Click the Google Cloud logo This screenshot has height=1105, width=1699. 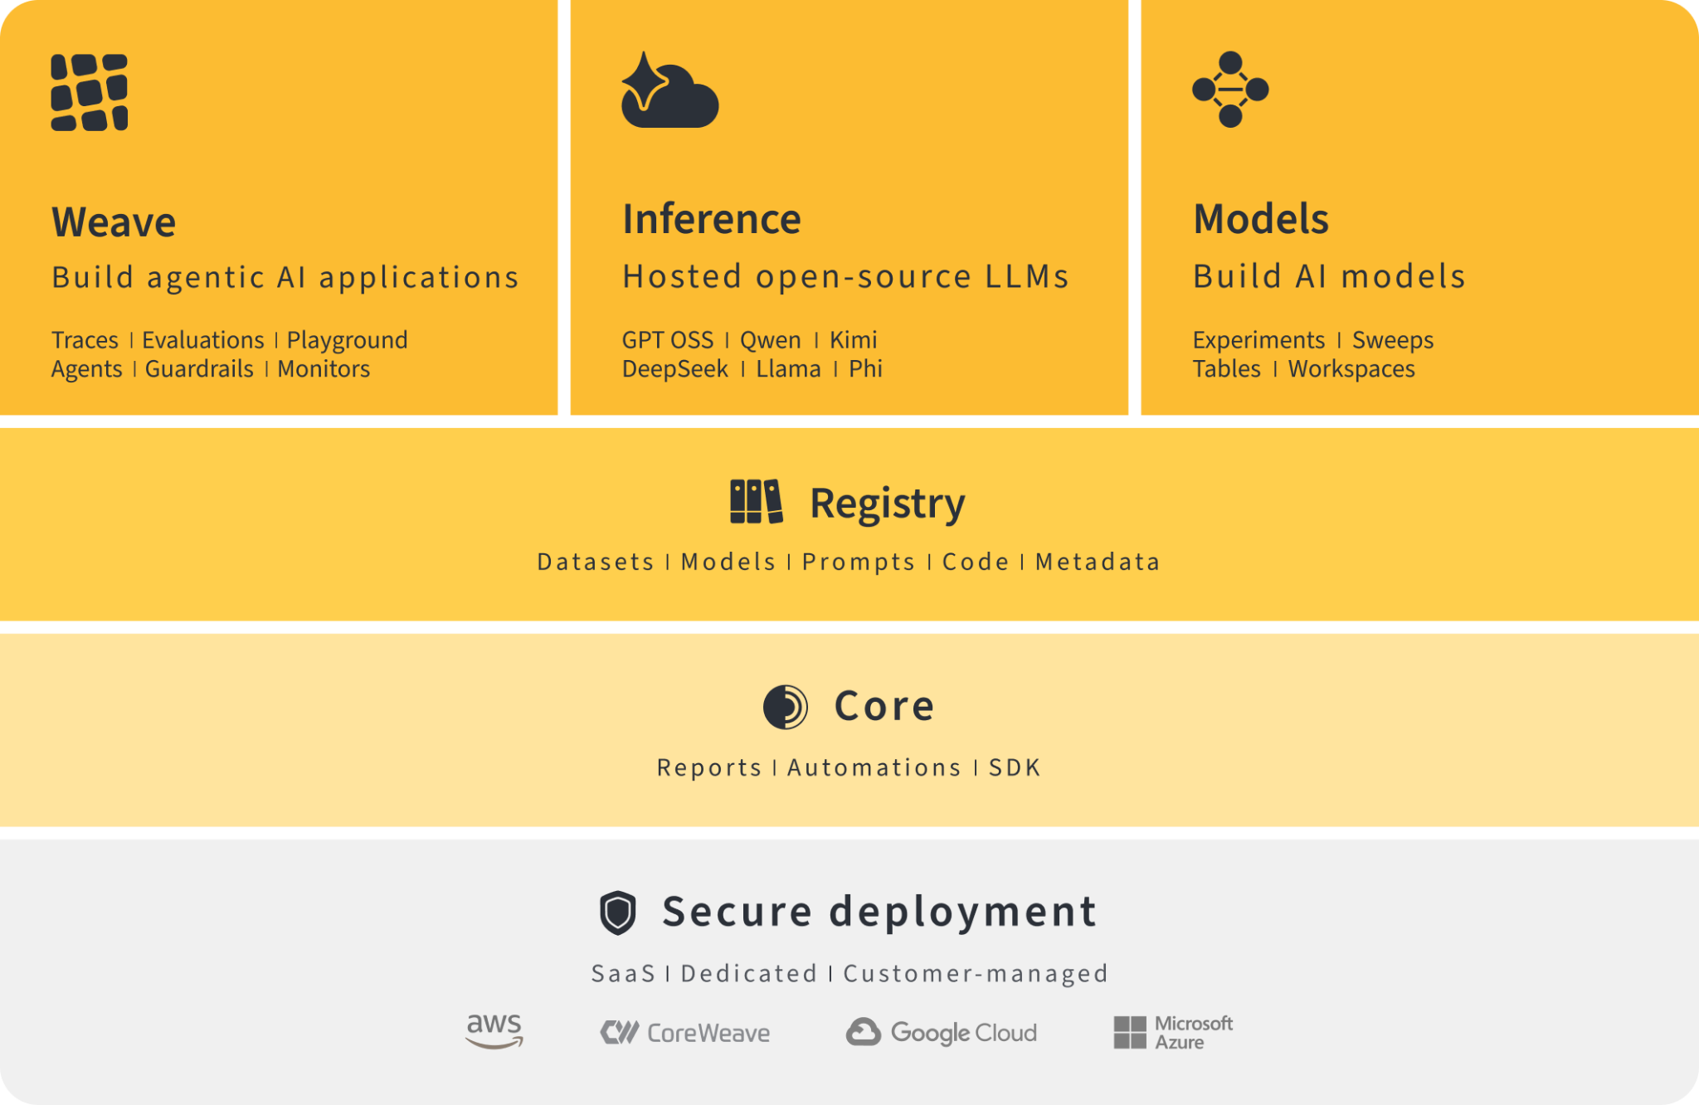point(942,1033)
